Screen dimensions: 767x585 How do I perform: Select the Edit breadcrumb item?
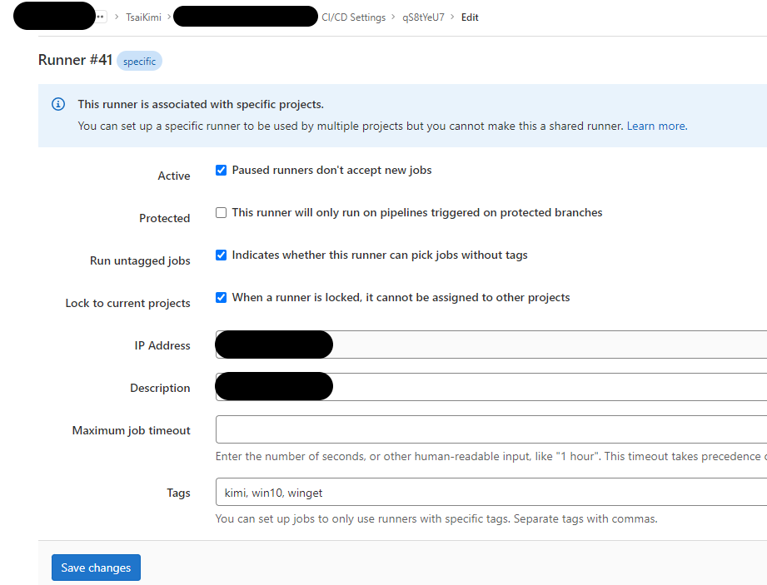tap(469, 17)
